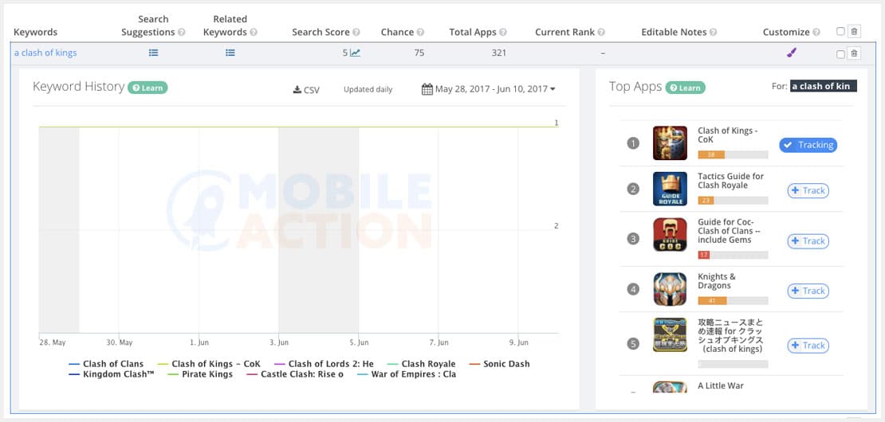Viewport: 885px width, 422px height.
Task: Click the Tactics Guide for Clash Royale name
Action: [x=731, y=181]
